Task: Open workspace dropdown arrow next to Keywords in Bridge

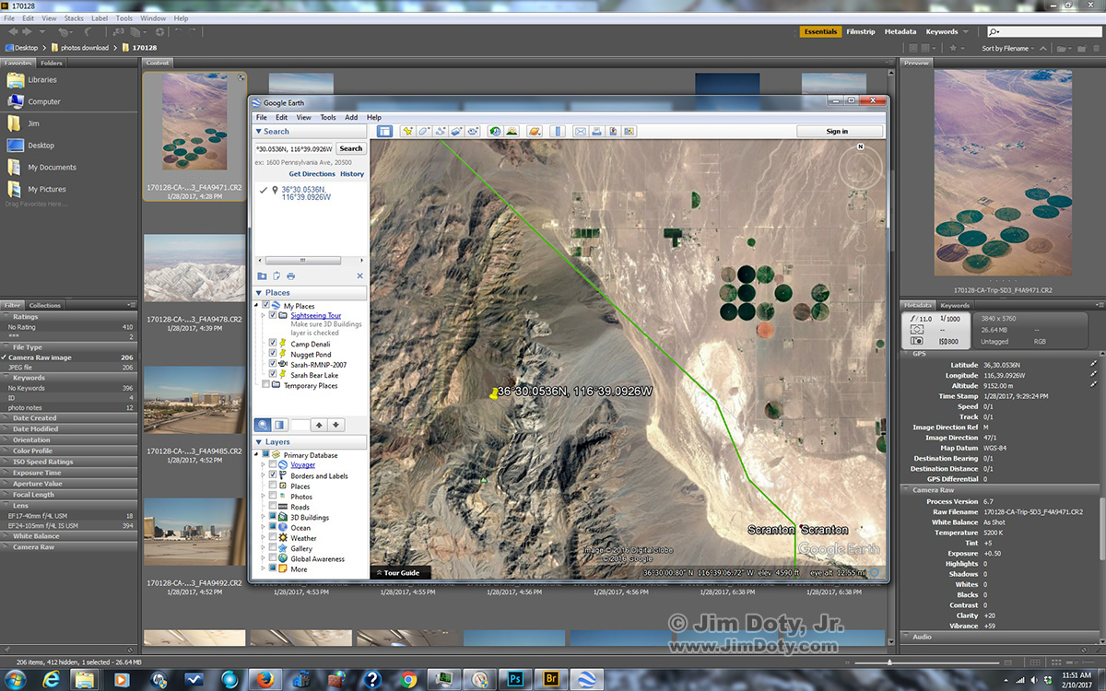Action: [966, 32]
